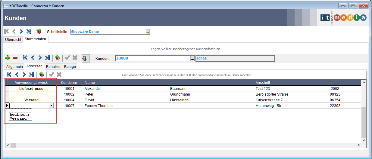Open the Benutzer tab

53,67
